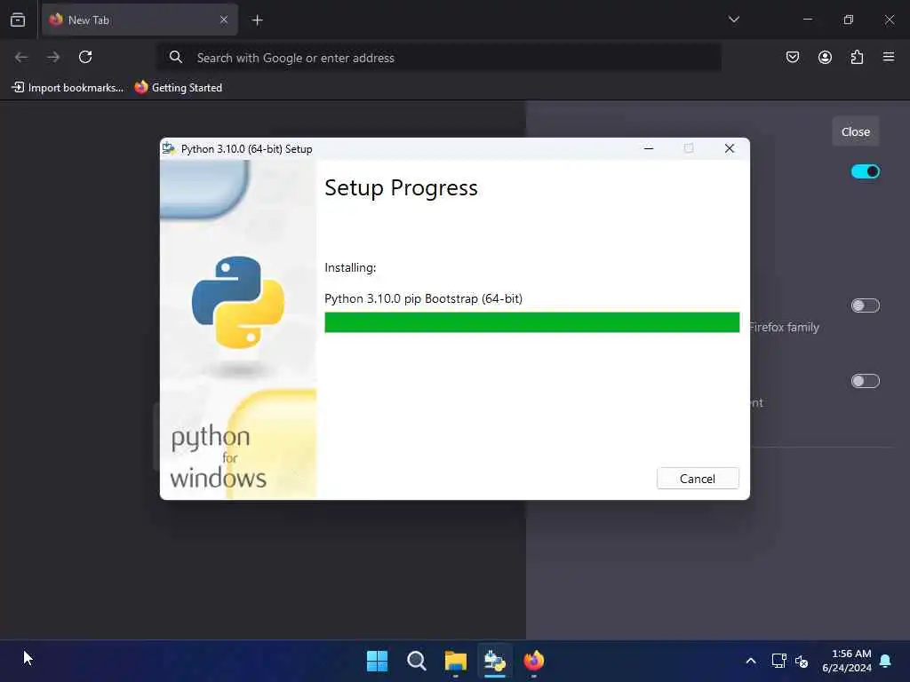Cancel the Python setup installation
This screenshot has width=910, height=682.
click(698, 479)
